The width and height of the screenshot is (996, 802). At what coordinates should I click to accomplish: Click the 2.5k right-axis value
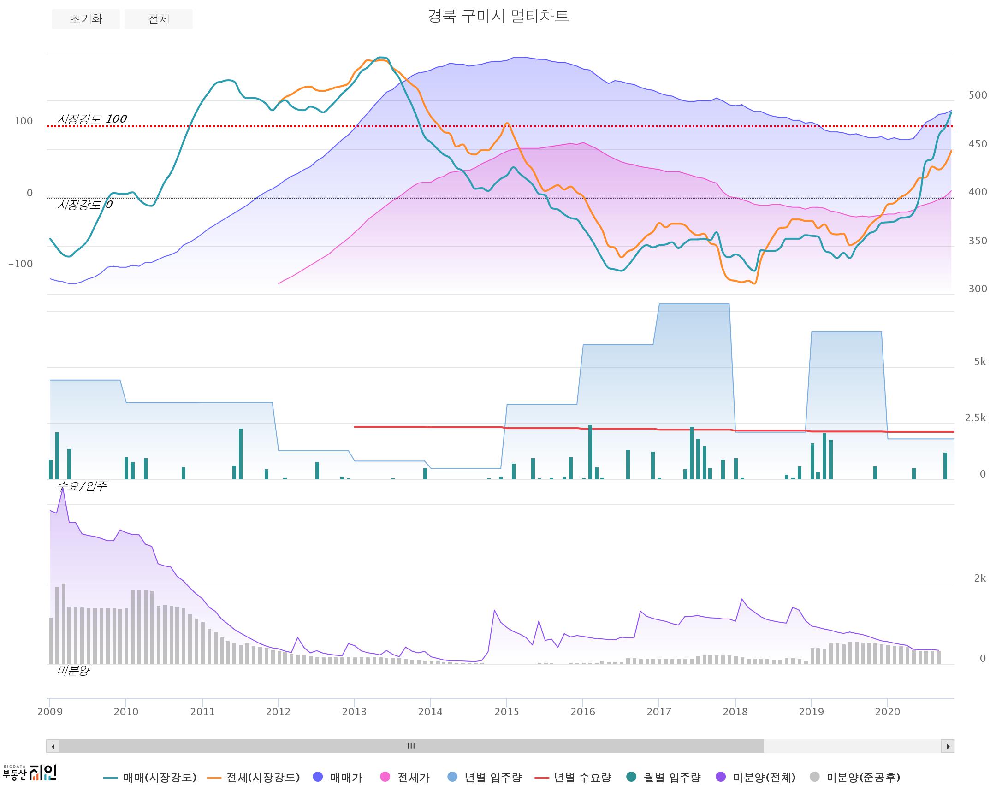click(x=975, y=418)
